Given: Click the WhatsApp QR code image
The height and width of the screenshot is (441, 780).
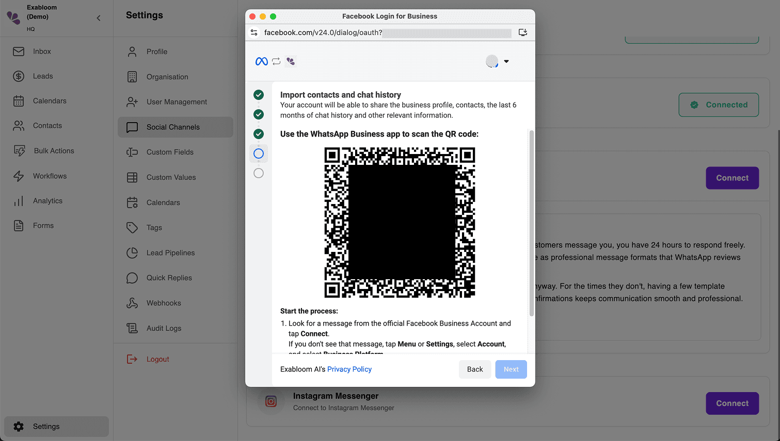Looking at the screenshot, I should (x=400, y=223).
